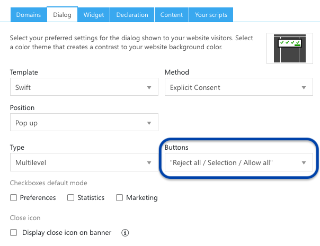The image size is (320, 246).
Task: Click the info icon beside close icon option
Action: tap(125, 233)
